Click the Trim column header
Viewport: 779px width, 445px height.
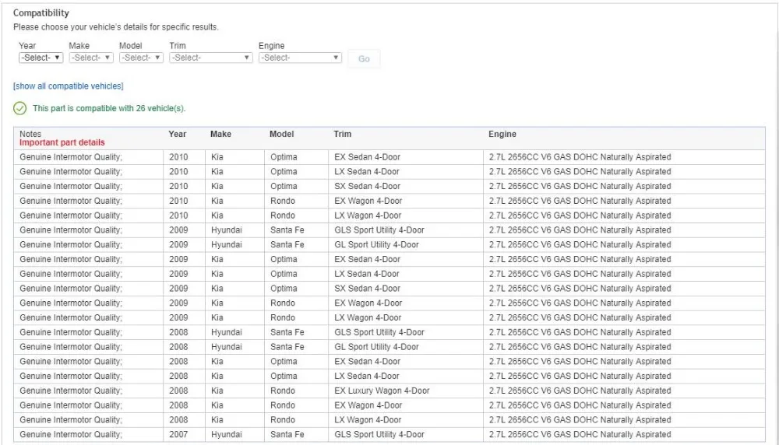point(342,134)
